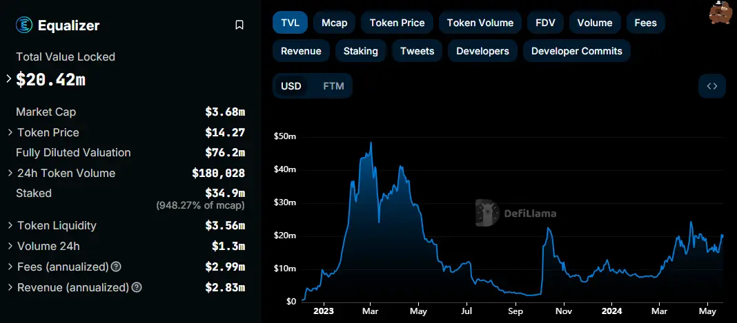The width and height of the screenshot is (737, 323).
Task: Click the Nov x-axis label
Action: pyautogui.click(x=564, y=311)
